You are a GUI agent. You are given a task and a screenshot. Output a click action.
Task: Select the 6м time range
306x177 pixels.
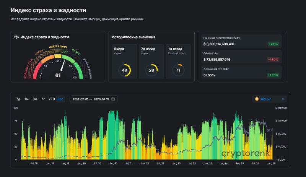tap(35, 99)
